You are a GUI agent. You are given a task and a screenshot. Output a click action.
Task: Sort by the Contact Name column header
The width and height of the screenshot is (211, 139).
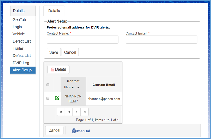[x=73, y=84]
